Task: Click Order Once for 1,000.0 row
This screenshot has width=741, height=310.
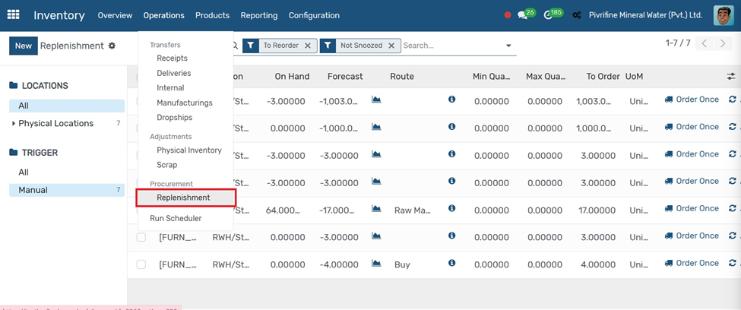Action: 692,127
